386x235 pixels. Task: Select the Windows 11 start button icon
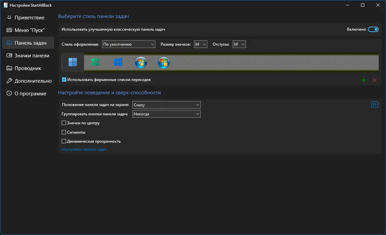[x=73, y=62]
